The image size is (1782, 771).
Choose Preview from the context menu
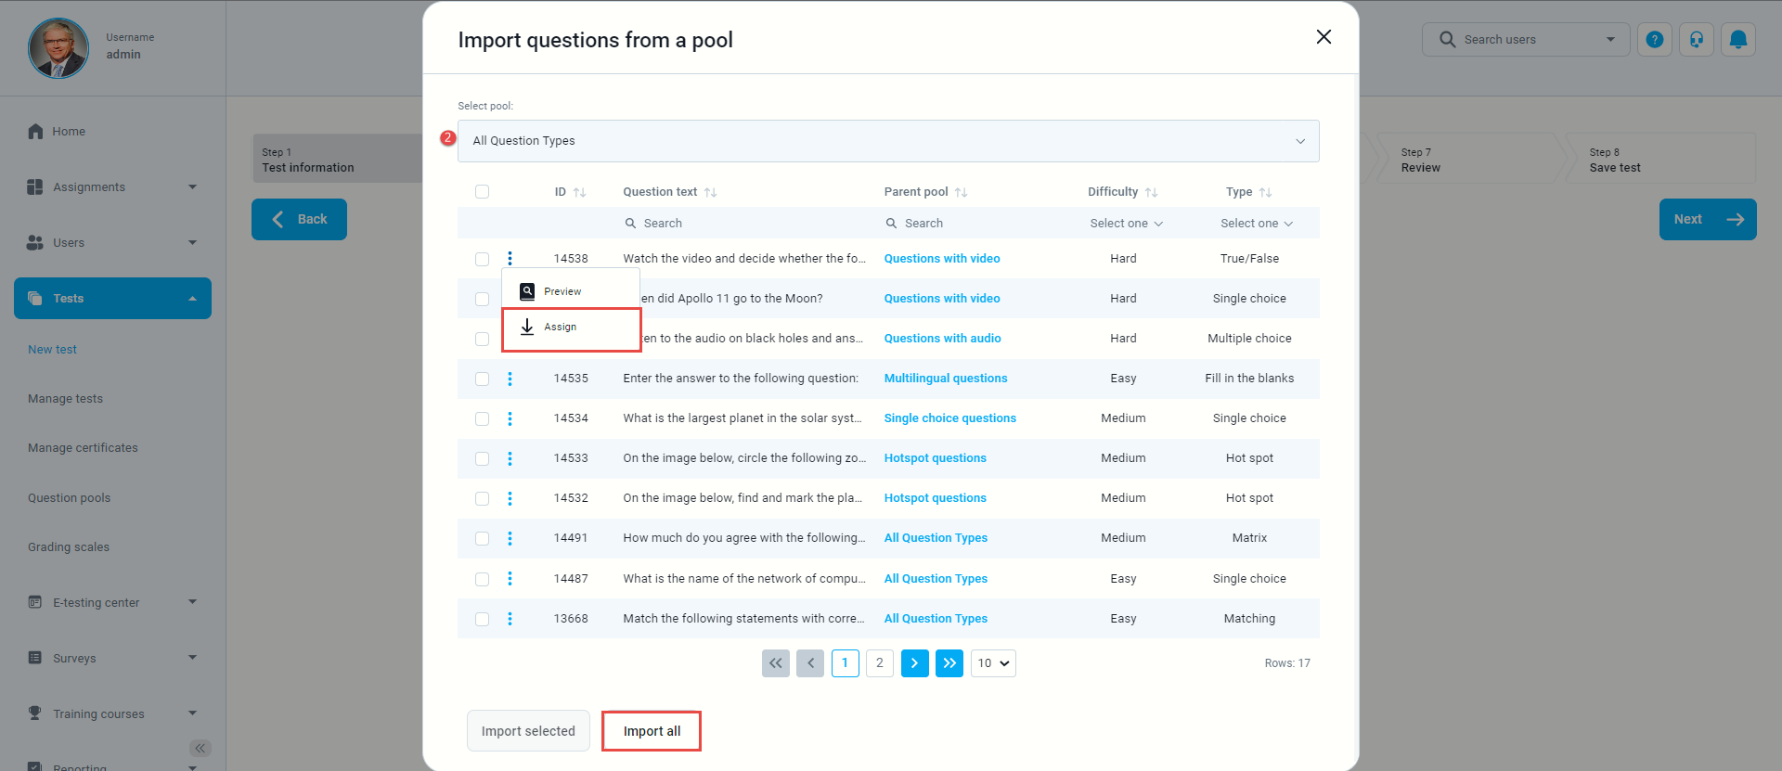point(562,291)
